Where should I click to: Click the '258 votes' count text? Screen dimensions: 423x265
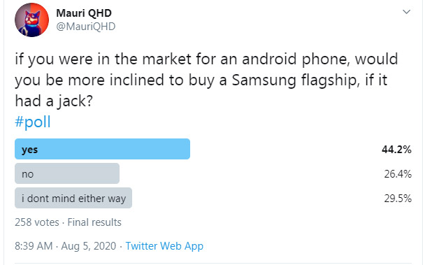tap(37, 222)
